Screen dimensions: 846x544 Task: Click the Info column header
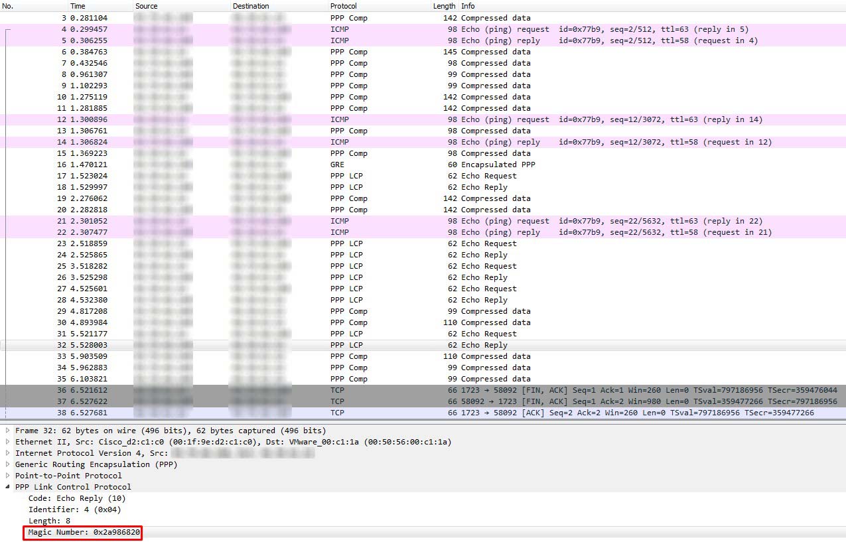652,6
